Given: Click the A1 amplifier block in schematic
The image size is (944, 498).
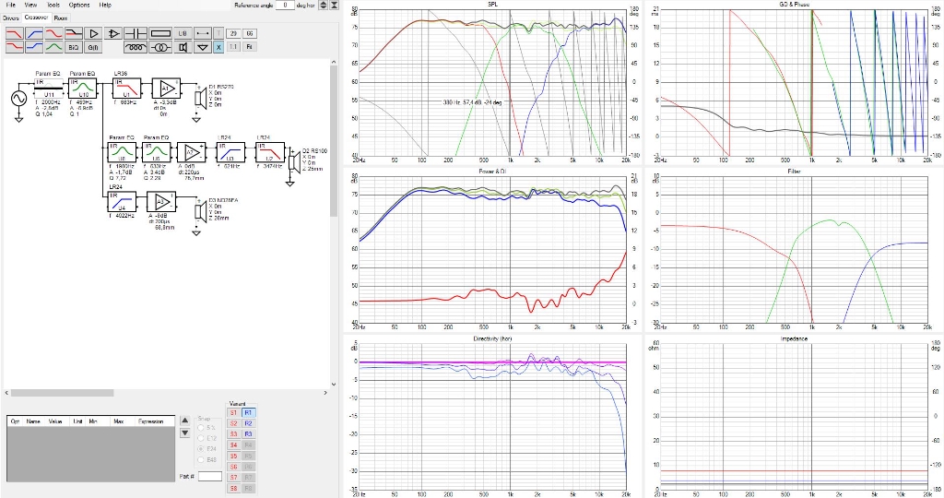Looking at the screenshot, I should 166,87.
